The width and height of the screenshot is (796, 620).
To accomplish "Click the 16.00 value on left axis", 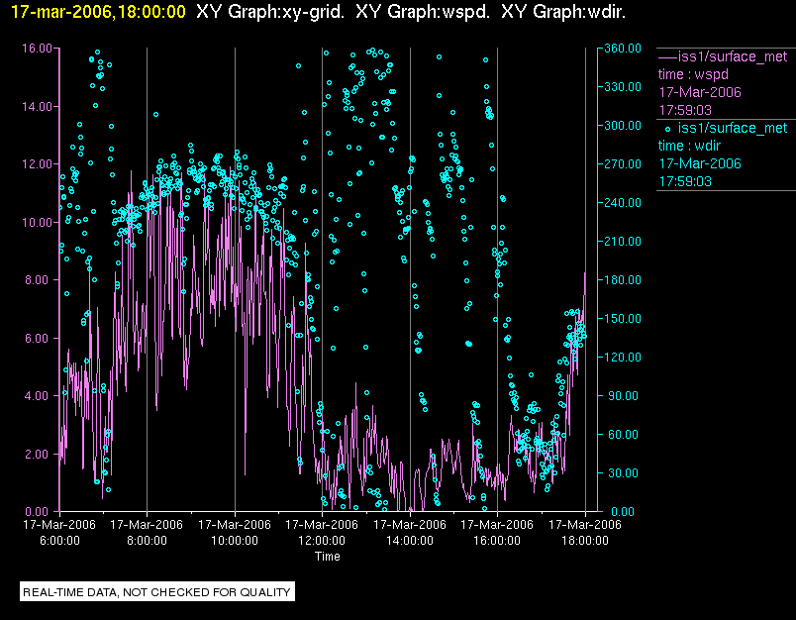I will (x=38, y=48).
